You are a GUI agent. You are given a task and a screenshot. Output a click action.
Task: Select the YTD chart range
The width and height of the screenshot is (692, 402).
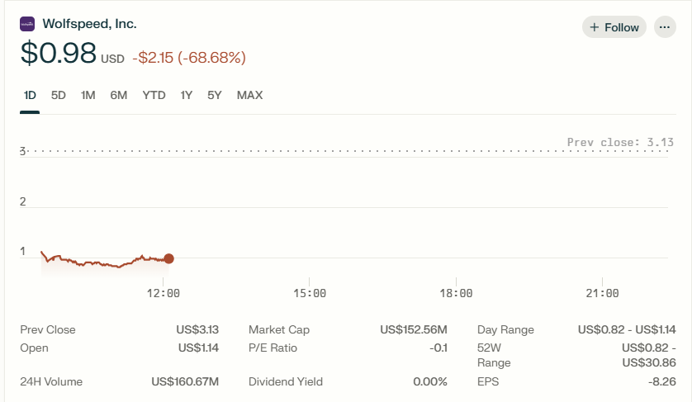pos(154,95)
